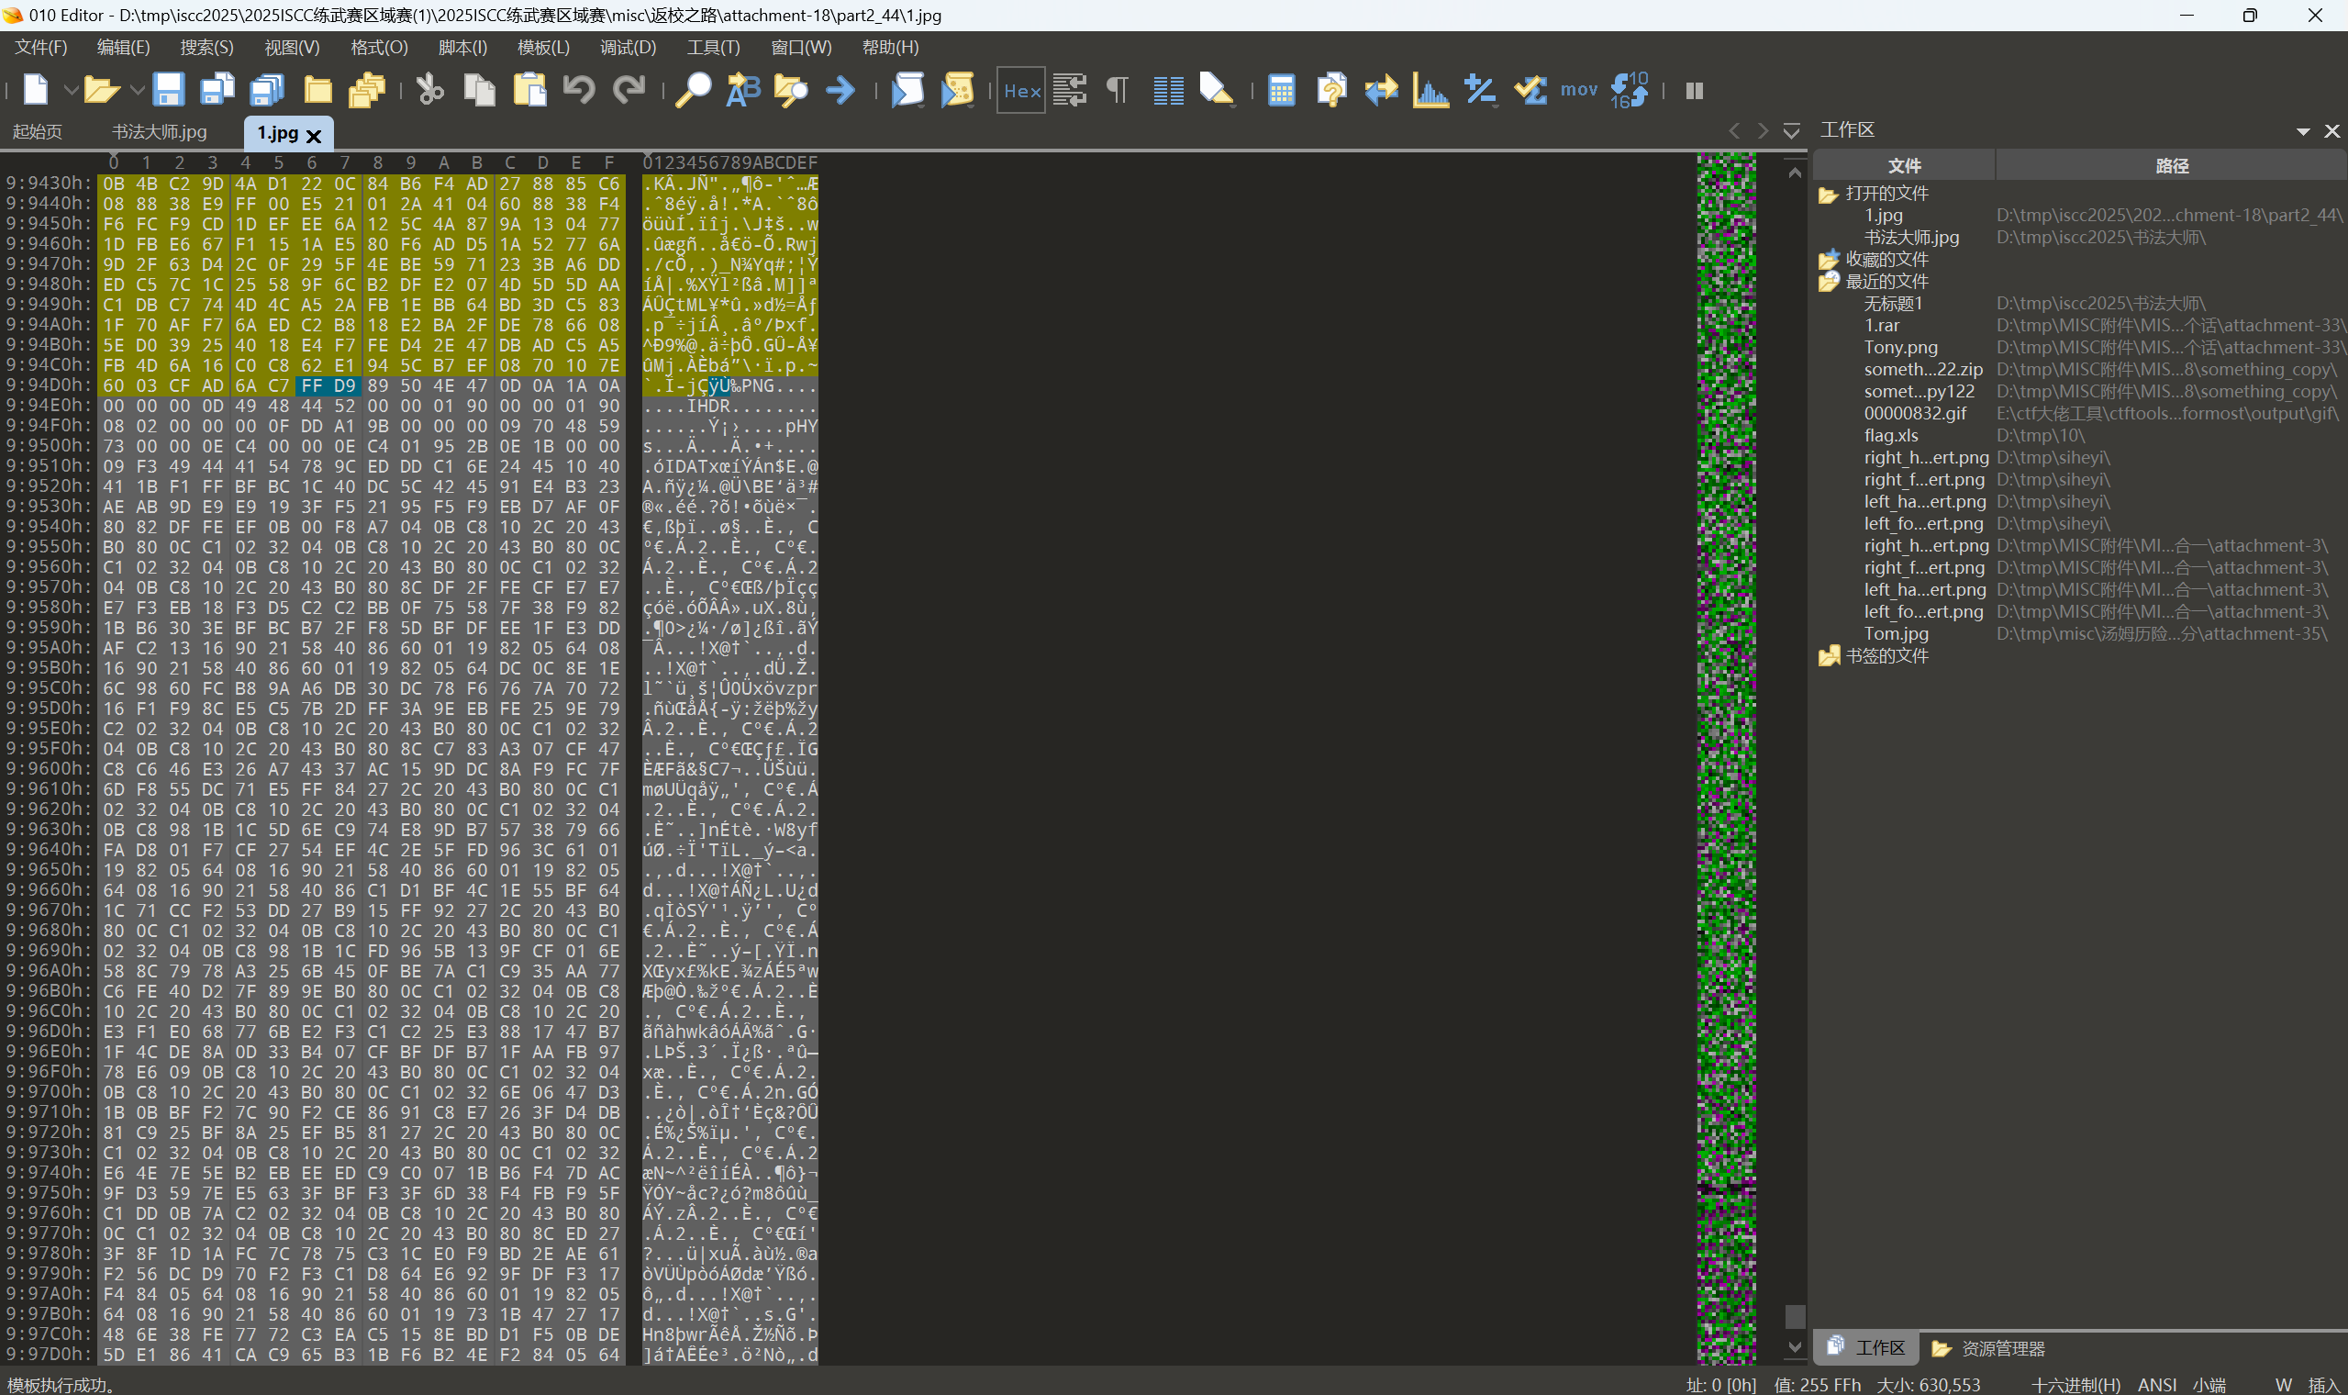
Task: Click the highlighter tool icon
Action: click(1216, 90)
